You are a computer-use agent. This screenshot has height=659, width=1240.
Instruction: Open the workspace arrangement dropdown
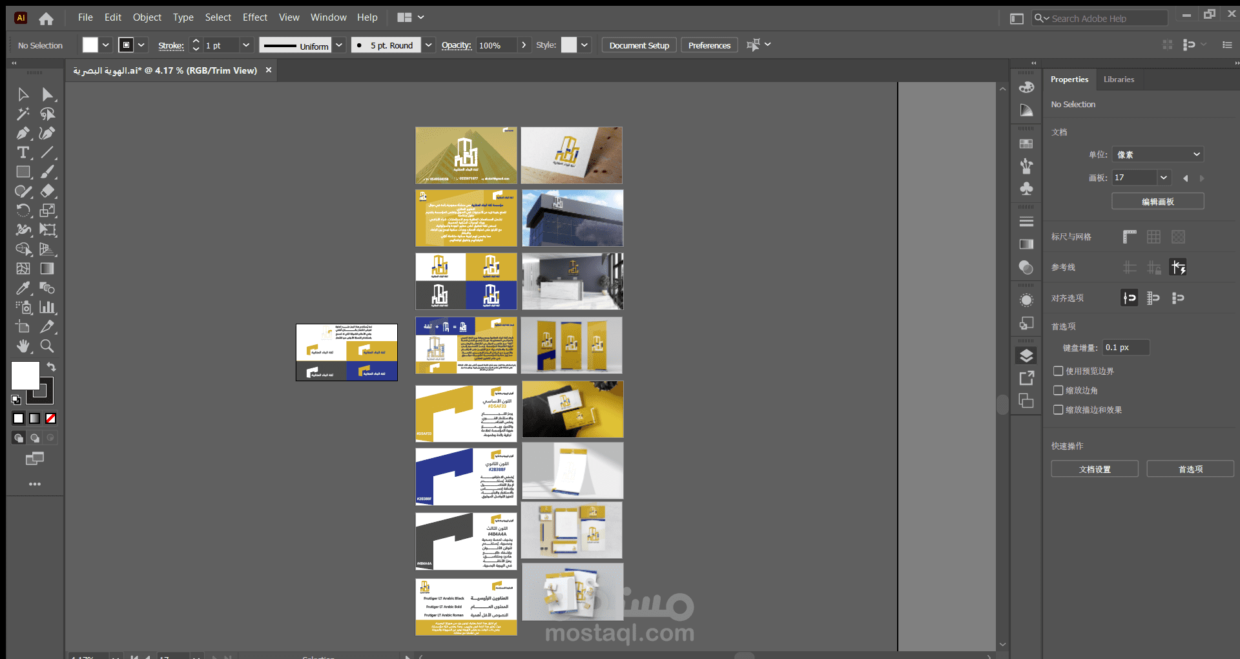tap(411, 17)
